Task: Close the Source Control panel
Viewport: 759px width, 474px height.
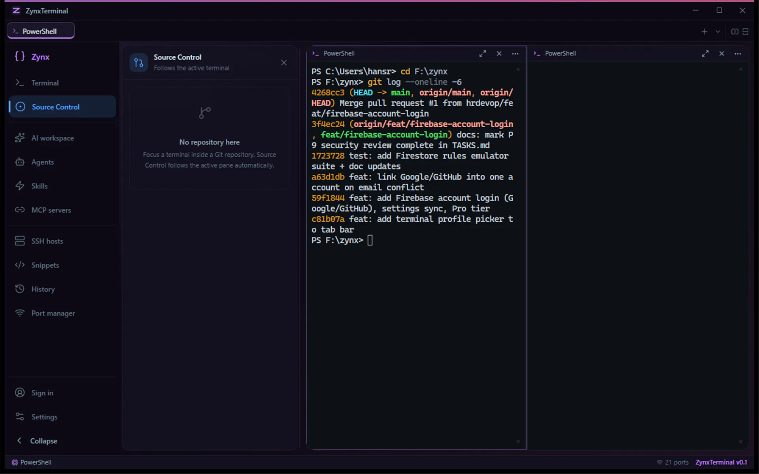Action: pyautogui.click(x=284, y=62)
